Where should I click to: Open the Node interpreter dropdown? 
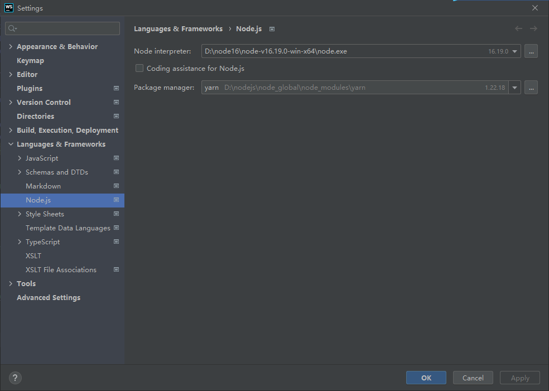(x=514, y=51)
